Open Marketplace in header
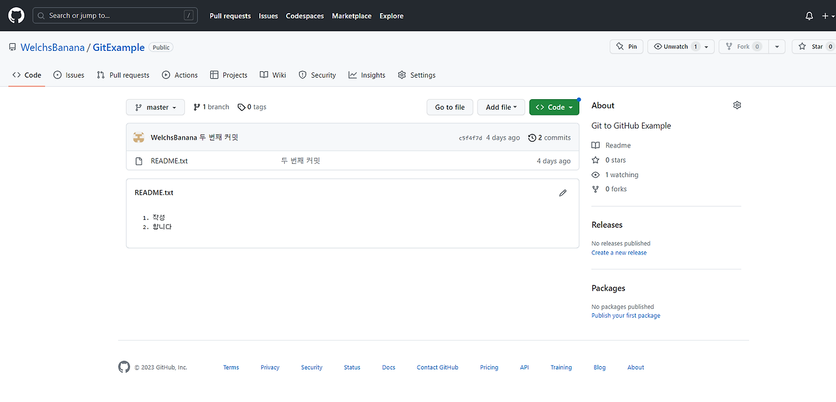836x402 pixels. tap(351, 16)
